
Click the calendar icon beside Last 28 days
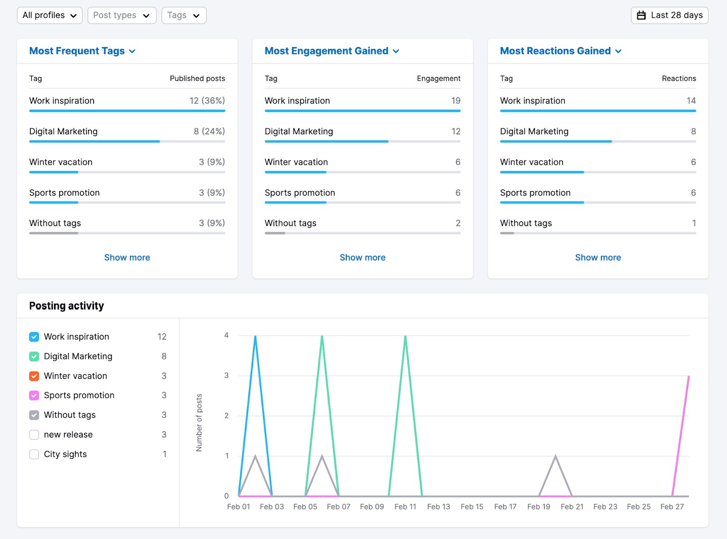pyautogui.click(x=642, y=15)
